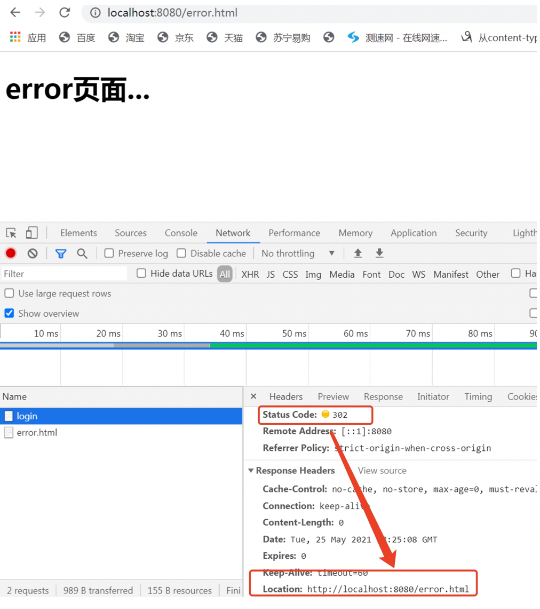Toggle the device toolbar icon

(31, 233)
